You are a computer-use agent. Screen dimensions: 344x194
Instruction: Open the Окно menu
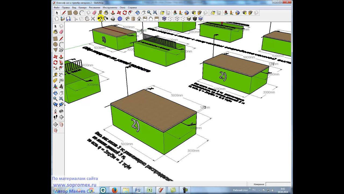123,8
